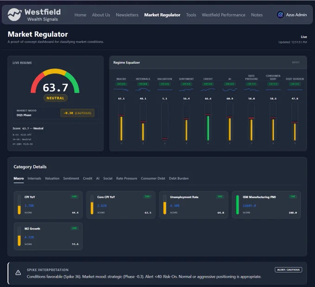Image resolution: width=315 pixels, height=287 pixels.
Task: Switch to the Valuation category tab
Action: click(x=52, y=179)
